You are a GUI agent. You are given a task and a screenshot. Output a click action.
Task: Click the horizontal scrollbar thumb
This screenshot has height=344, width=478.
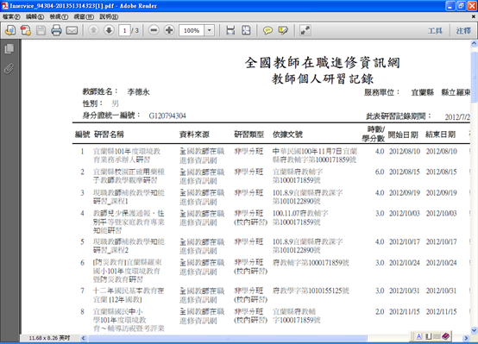coord(228,338)
